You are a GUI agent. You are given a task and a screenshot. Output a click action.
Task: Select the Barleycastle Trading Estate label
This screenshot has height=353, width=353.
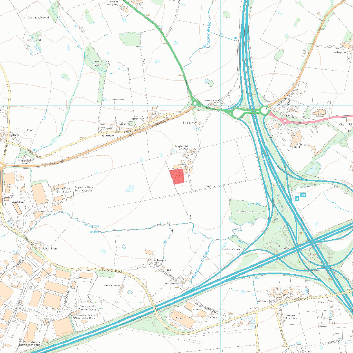[x=87, y=308]
